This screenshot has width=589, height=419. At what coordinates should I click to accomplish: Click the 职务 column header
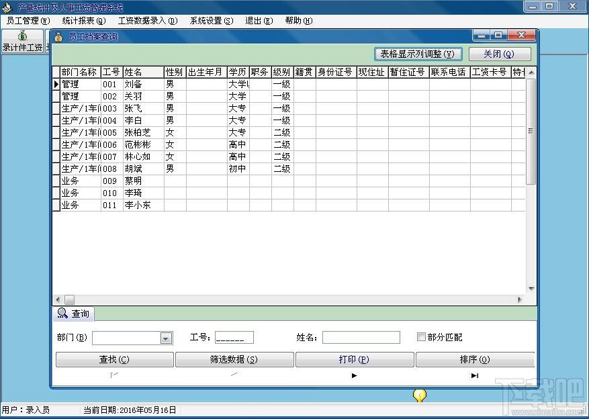pos(261,72)
